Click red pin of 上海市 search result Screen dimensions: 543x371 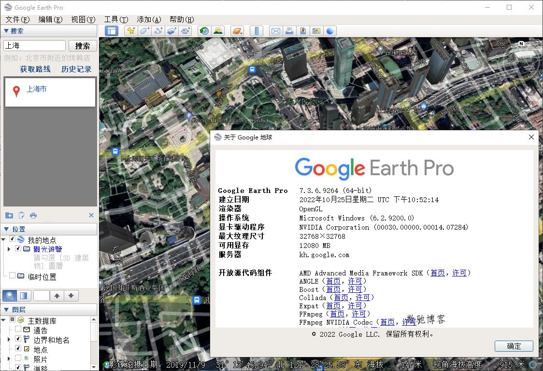coord(16,91)
